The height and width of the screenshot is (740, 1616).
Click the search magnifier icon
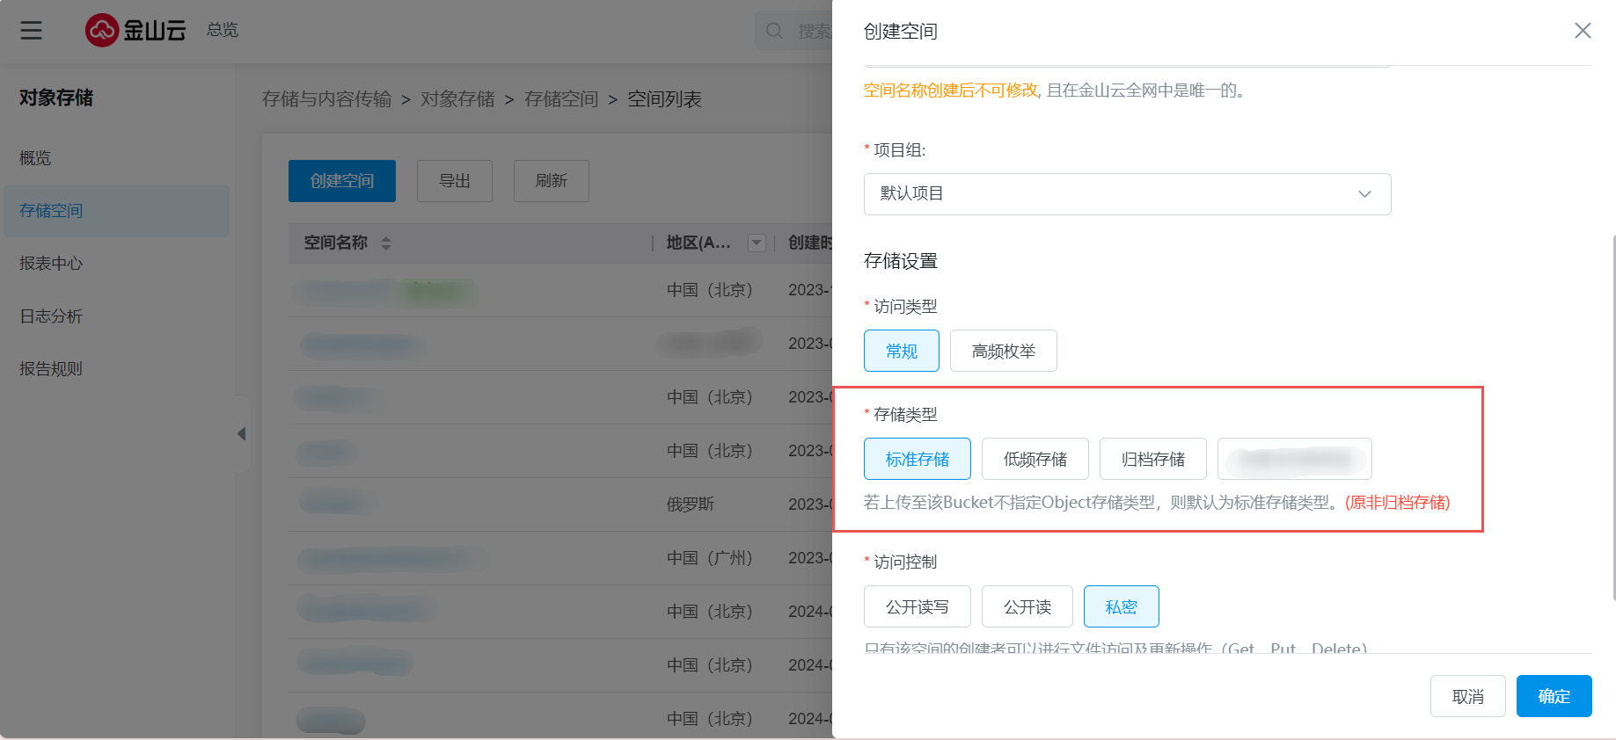click(x=774, y=31)
